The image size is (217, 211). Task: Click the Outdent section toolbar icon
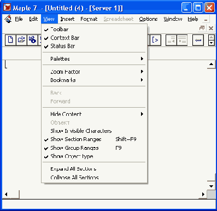(171, 40)
